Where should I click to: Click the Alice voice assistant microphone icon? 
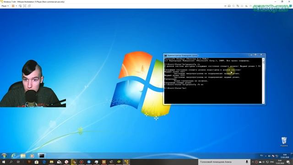247,162
